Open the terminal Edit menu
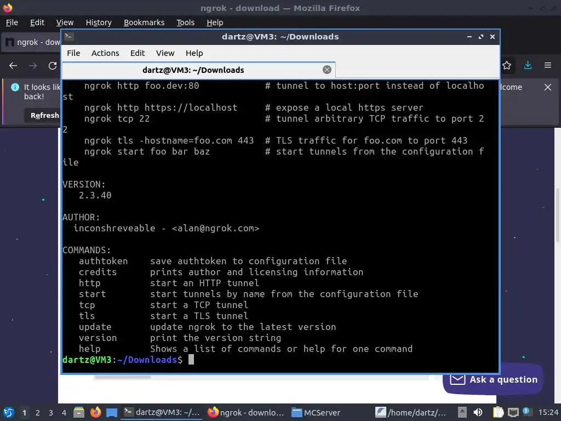The width and height of the screenshot is (561, 421). [x=138, y=53]
